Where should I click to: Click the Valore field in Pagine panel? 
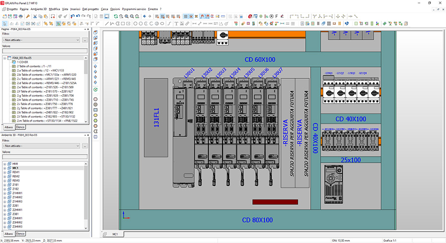[45, 51]
